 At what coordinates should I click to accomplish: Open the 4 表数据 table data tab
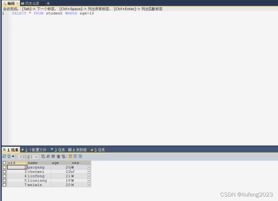pyautogui.click(x=77, y=150)
